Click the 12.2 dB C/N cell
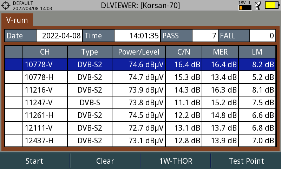Image resolution: width=281 pixels, height=169 pixels. (184, 115)
